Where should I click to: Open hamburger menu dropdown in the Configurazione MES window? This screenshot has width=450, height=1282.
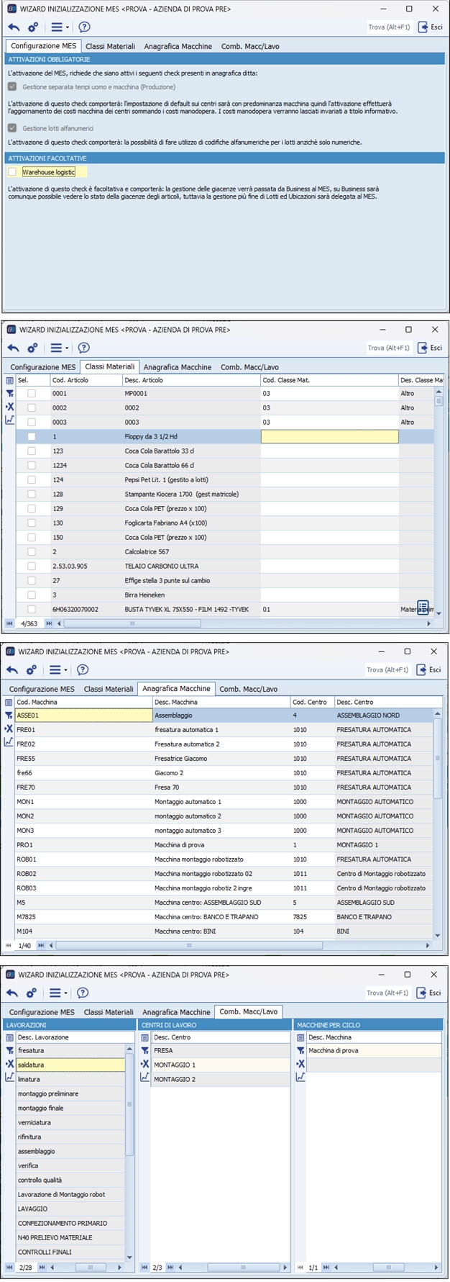click(59, 27)
